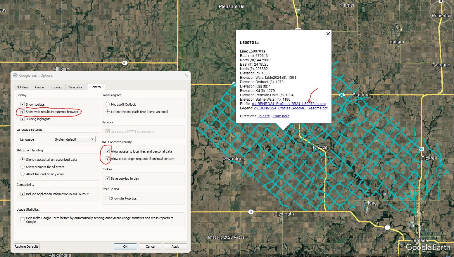
Task: Click the Elevation Saline Water row
Action: pyautogui.click(x=265, y=99)
